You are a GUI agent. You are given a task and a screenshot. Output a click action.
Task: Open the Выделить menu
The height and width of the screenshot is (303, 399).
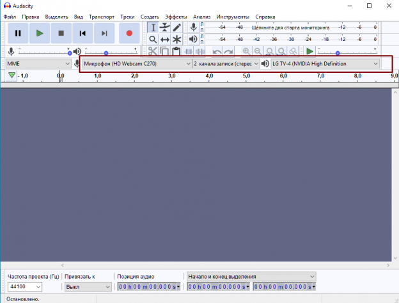(x=56, y=17)
